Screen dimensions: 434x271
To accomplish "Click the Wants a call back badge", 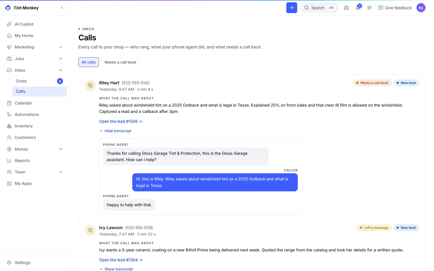I will pos(373,83).
